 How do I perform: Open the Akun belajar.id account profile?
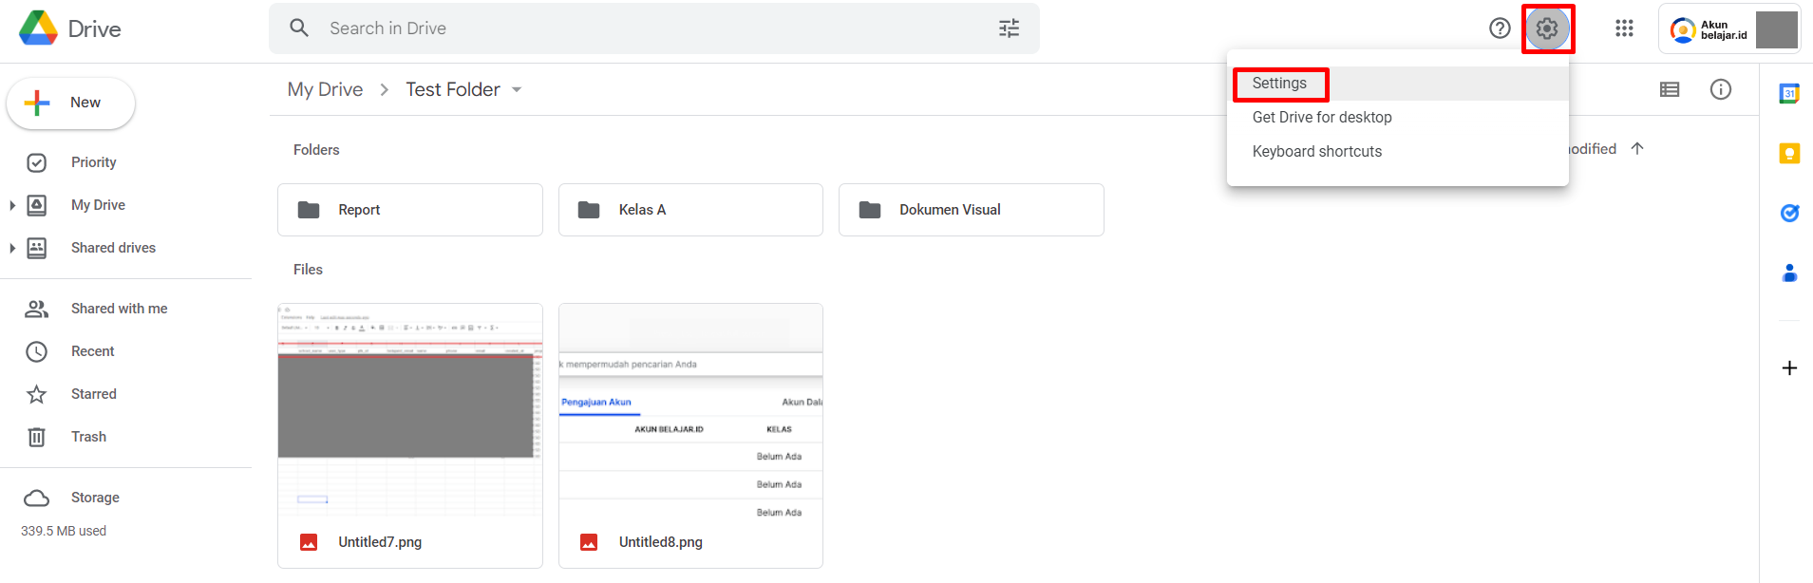pos(1729,29)
